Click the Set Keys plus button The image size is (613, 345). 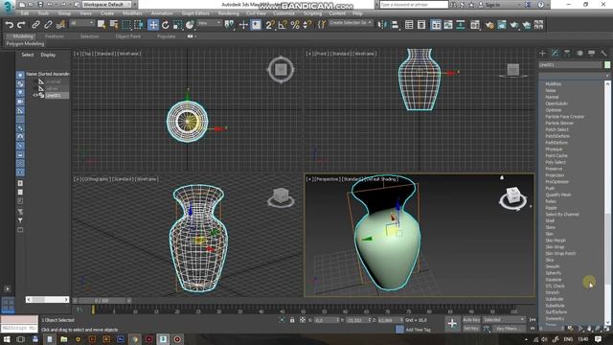pos(452,324)
